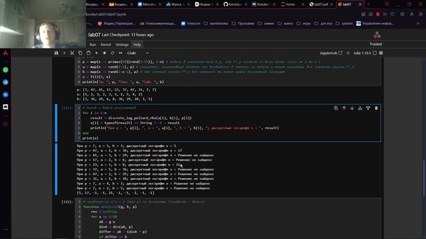Screen dimensions: 426x239
Task: Open the Новости bookmark
Action: 190,24
